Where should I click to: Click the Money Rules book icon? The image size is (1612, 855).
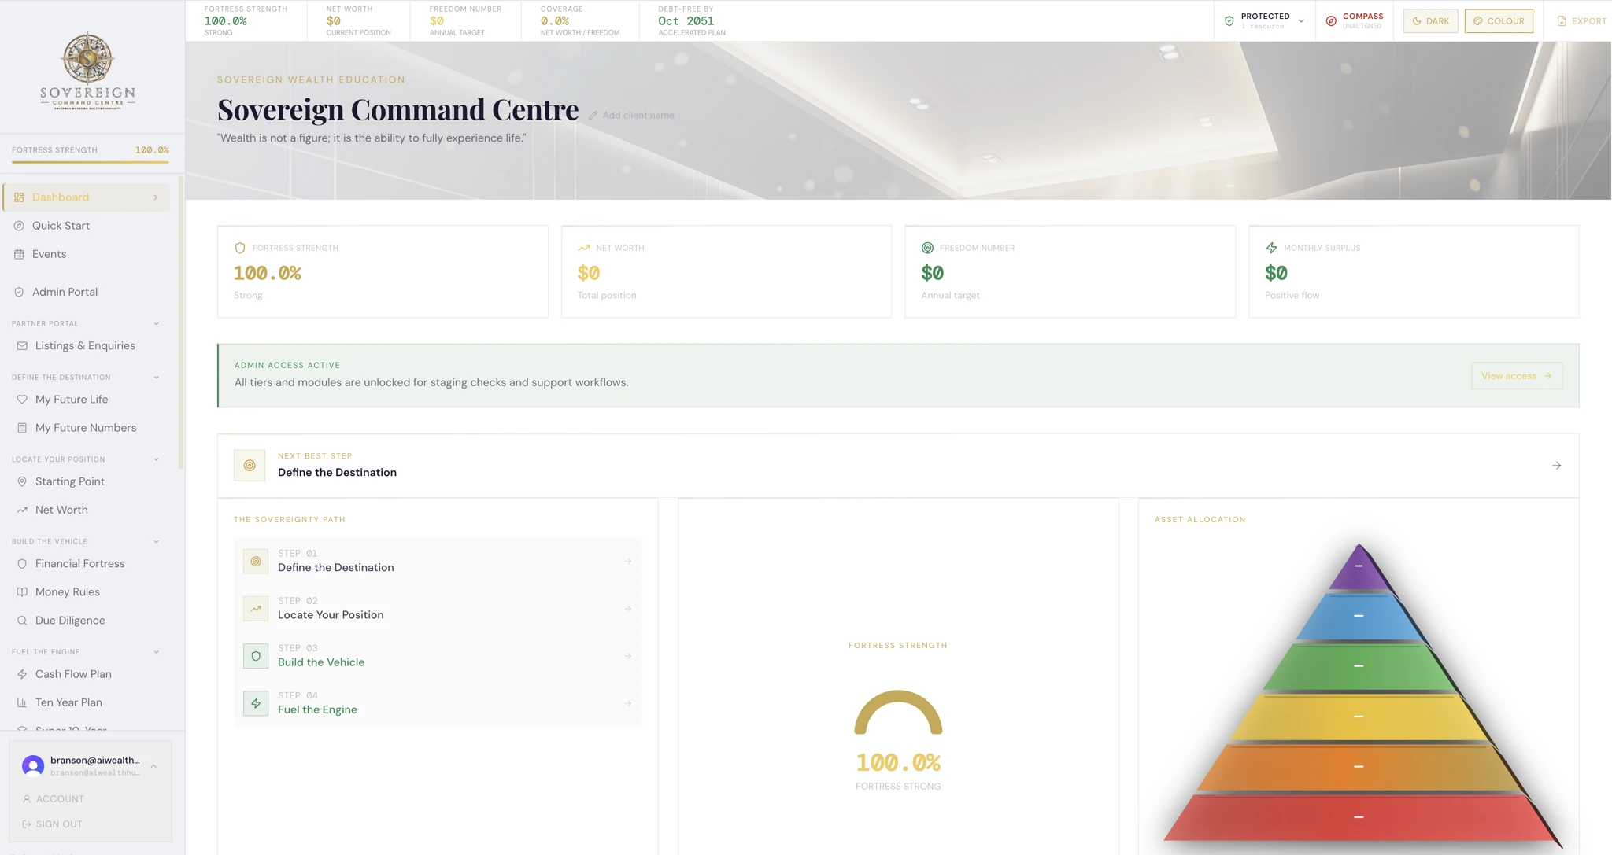[x=22, y=591]
